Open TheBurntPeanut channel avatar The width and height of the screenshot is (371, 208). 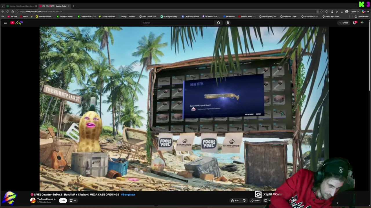pos(33,200)
